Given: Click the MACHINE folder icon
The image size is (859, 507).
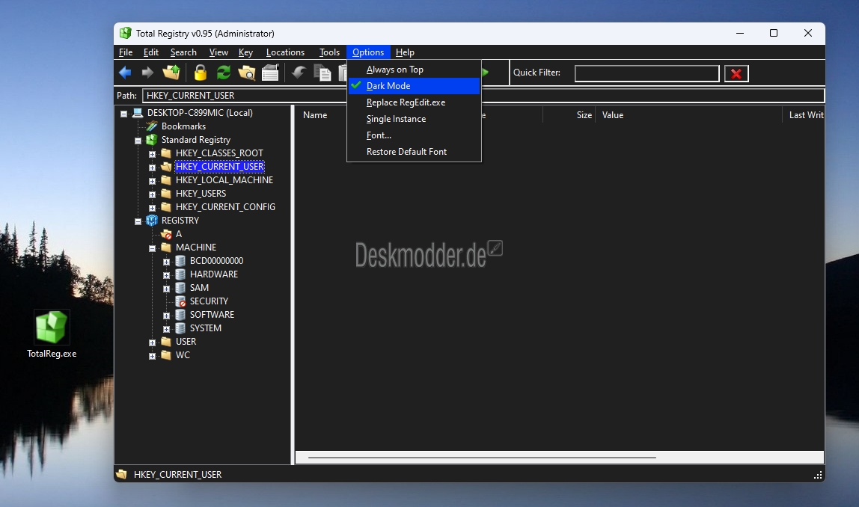Looking at the screenshot, I should coord(166,248).
